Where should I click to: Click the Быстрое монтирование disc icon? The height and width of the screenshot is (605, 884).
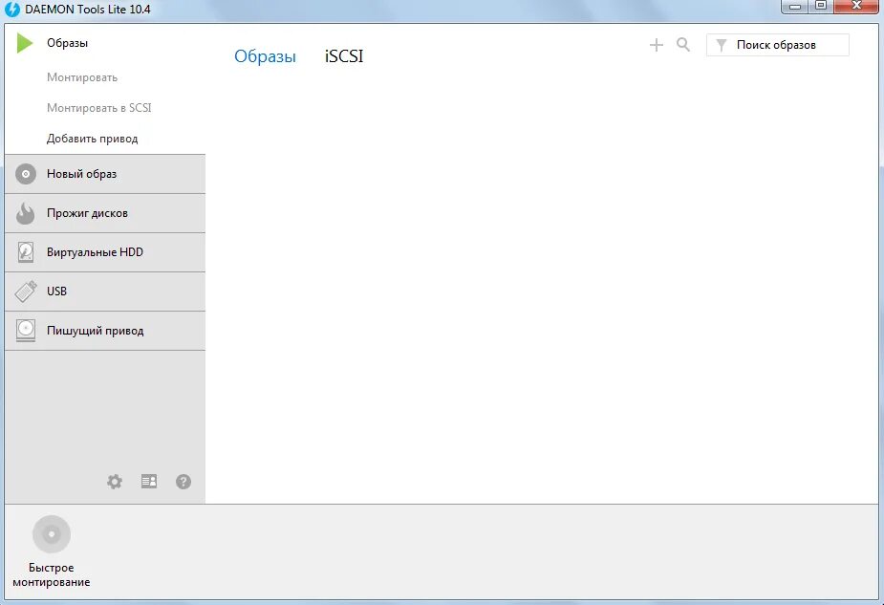click(x=52, y=534)
